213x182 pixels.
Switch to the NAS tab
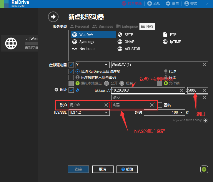coord(147,27)
